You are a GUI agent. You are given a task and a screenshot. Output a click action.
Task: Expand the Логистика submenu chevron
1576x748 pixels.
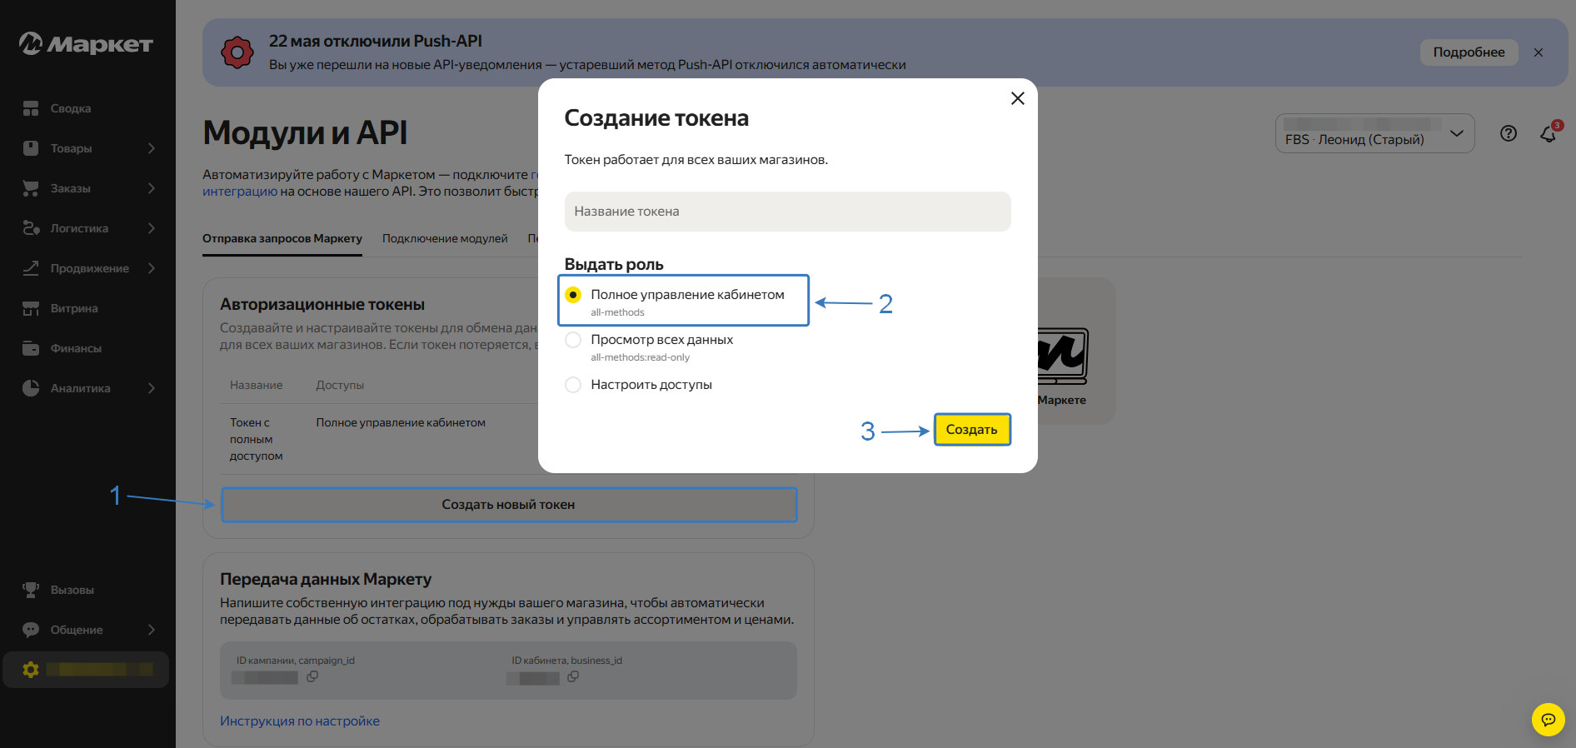(152, 228)
